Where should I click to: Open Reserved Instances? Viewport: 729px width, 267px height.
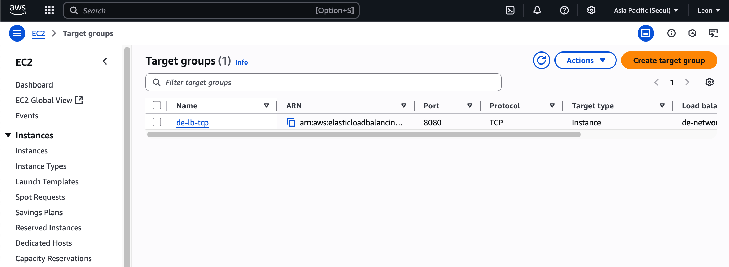(48, 228)
